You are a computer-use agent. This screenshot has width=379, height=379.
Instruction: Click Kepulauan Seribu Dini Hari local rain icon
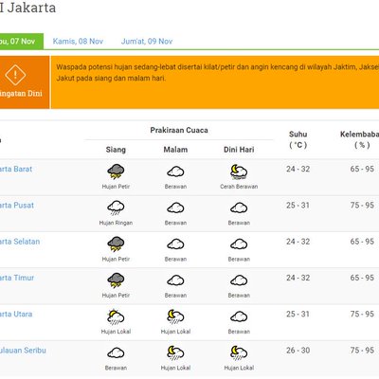click(x=239, y=353)
